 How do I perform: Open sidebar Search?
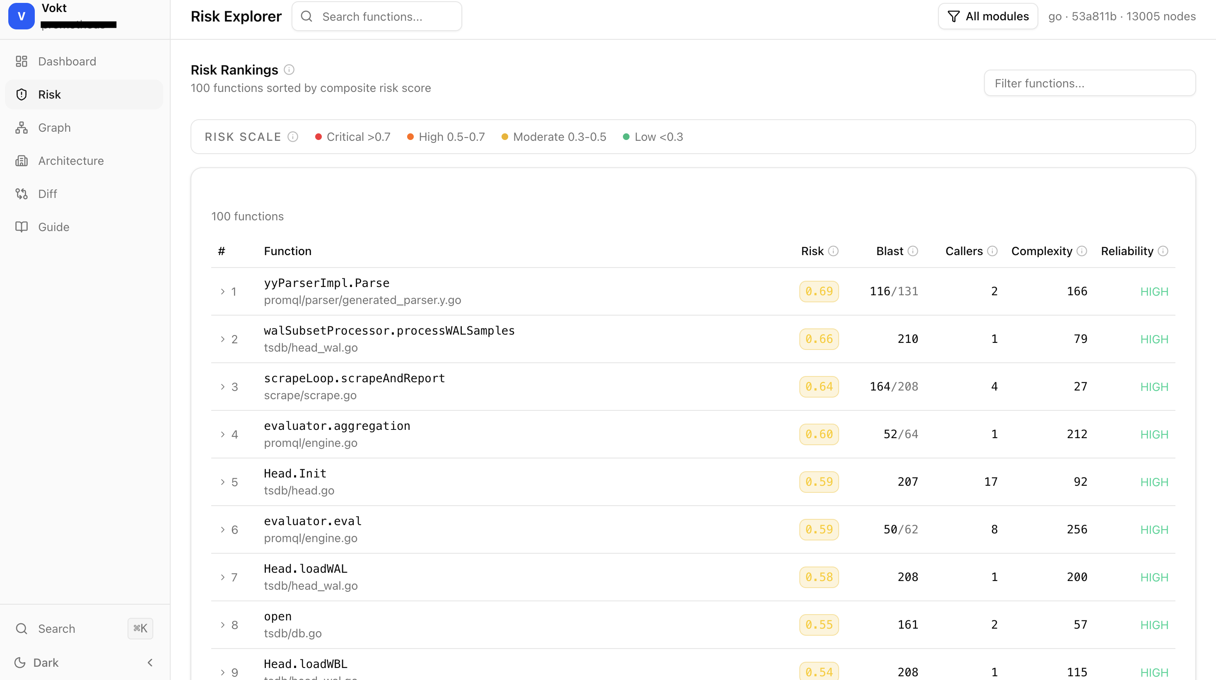click(84, 629)
